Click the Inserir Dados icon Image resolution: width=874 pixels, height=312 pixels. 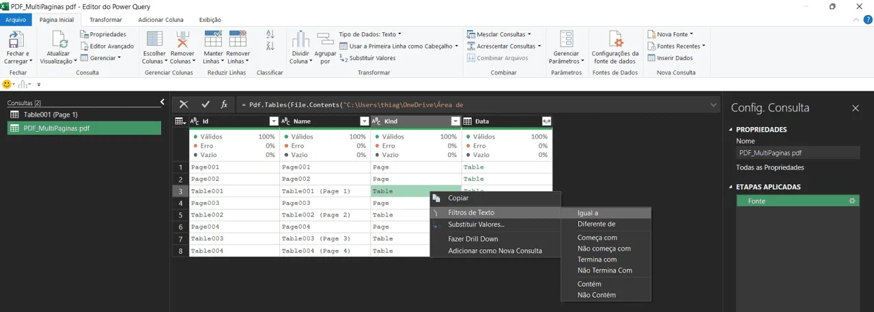pyautogui.click(x=651, y=58)
